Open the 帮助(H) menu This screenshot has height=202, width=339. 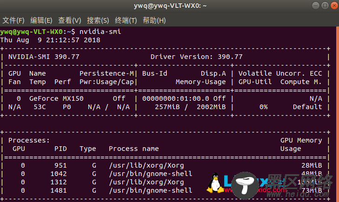point(154,20)
